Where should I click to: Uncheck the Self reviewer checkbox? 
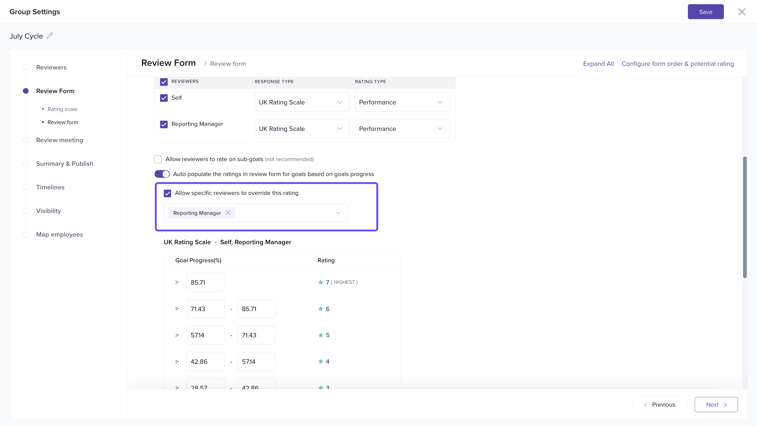click(164, 98)
